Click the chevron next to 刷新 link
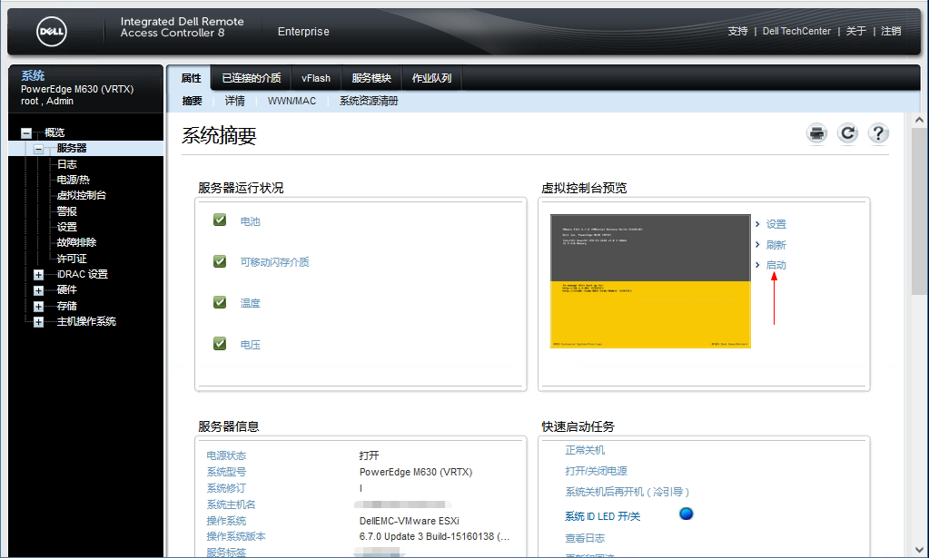The image size is (929, 558). (x=757, y=244)
